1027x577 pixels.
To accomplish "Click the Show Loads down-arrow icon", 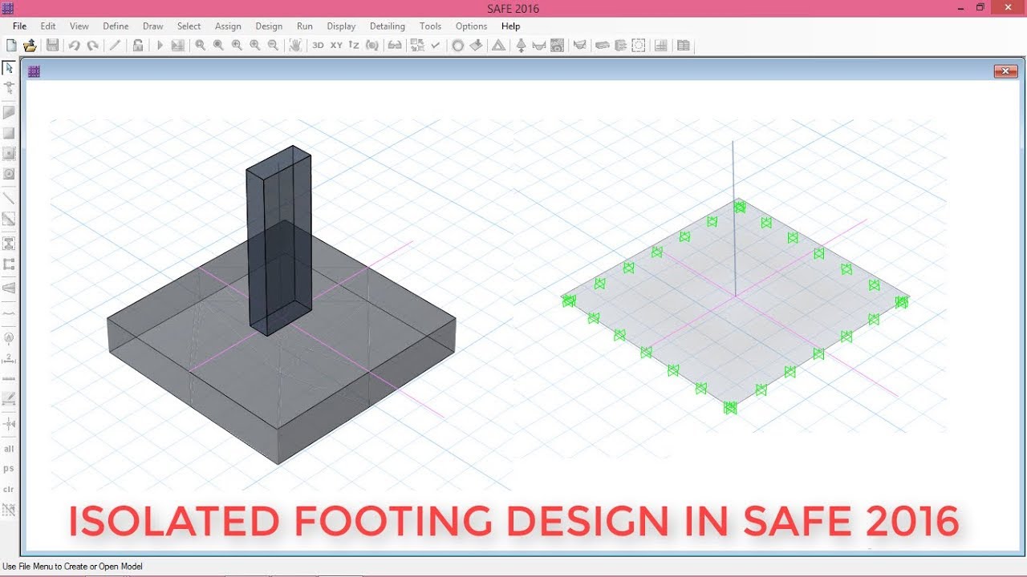I will pyautogui.click(x=476, y=46).
